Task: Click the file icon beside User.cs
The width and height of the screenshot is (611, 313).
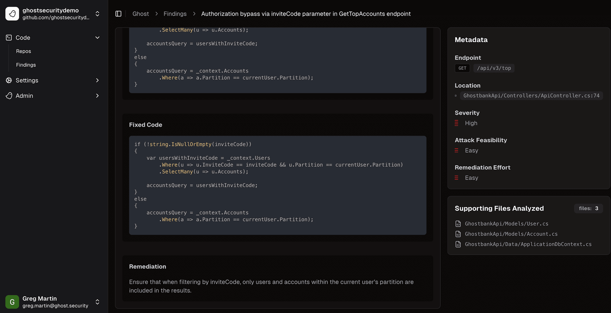Action: coord(458,224)
